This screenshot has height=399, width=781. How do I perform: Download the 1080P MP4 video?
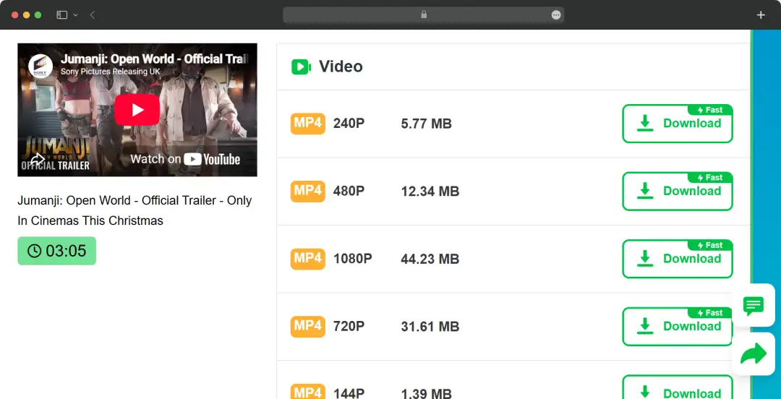point(678,259)
